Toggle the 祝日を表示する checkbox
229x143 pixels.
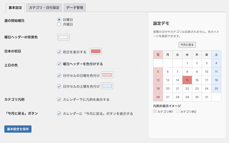pyautogui.click(x=59, y=52)
